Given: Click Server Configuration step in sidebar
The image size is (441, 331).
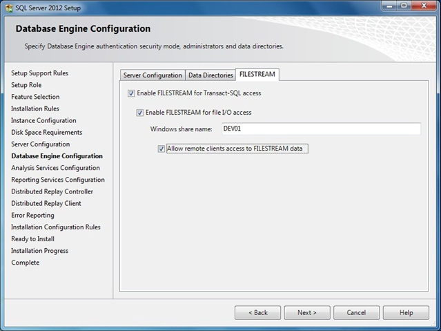Looking at the screenshot, I should click(41, 144).
